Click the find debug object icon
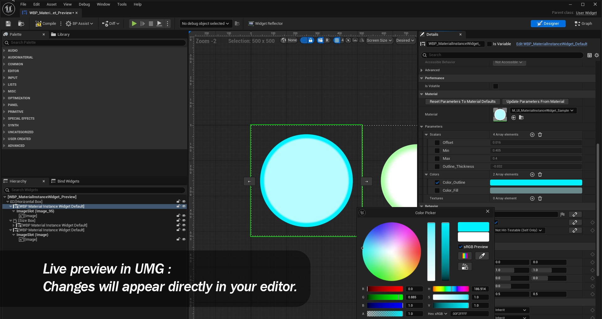The image size is (602, 319). coord(237,24)
